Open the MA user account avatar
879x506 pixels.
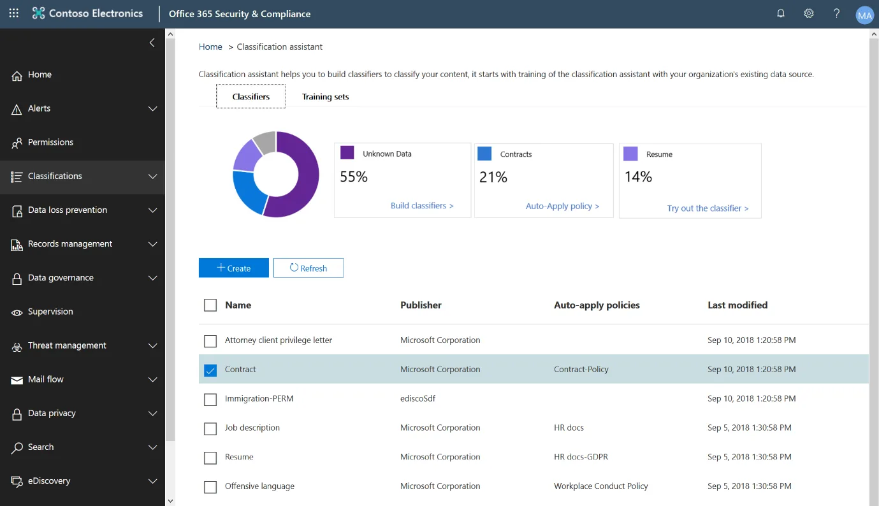[x=864, y=15]
